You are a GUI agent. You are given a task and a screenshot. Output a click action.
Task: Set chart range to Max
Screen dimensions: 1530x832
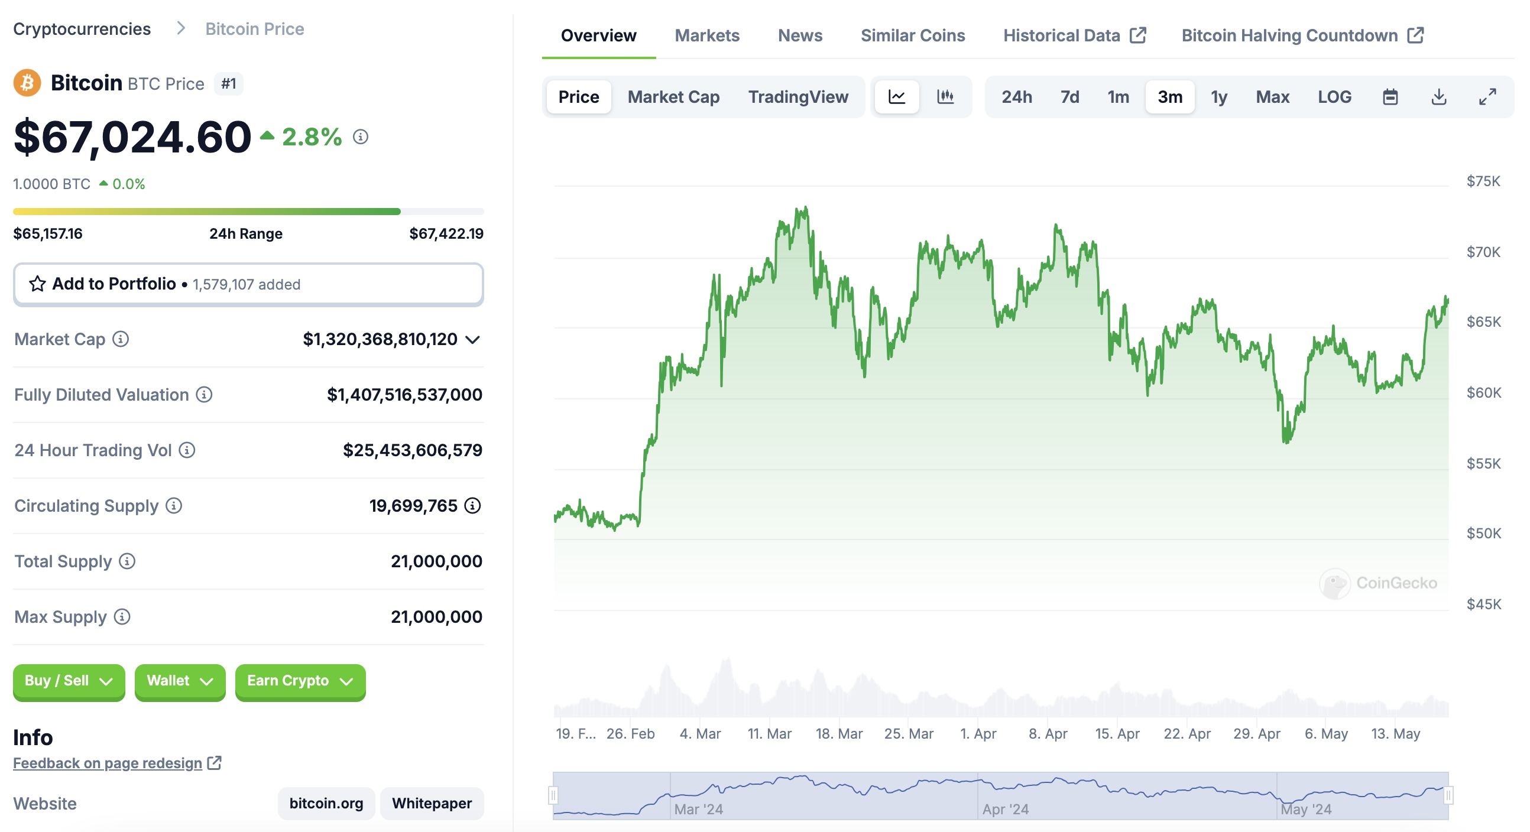1273,97
